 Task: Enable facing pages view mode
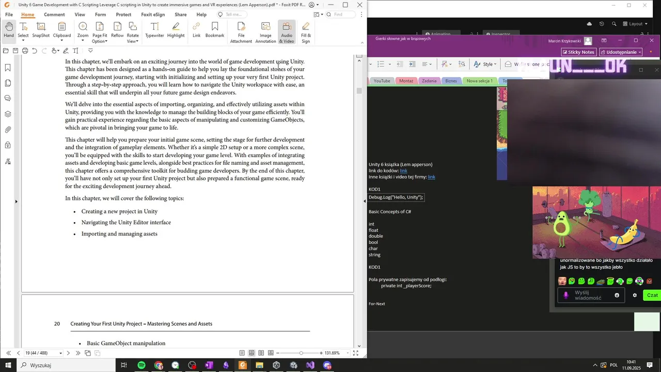261,353
